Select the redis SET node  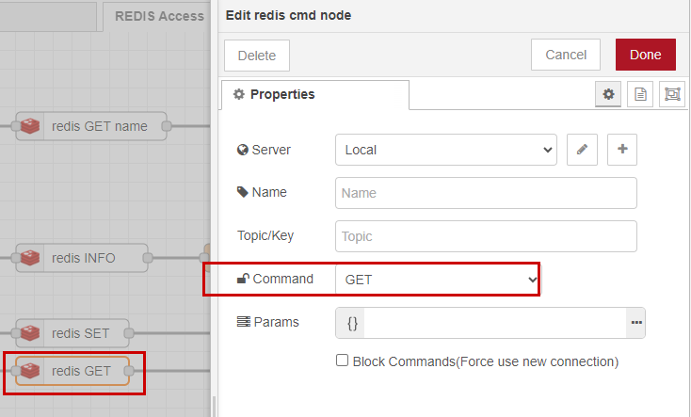coord(72,333)
